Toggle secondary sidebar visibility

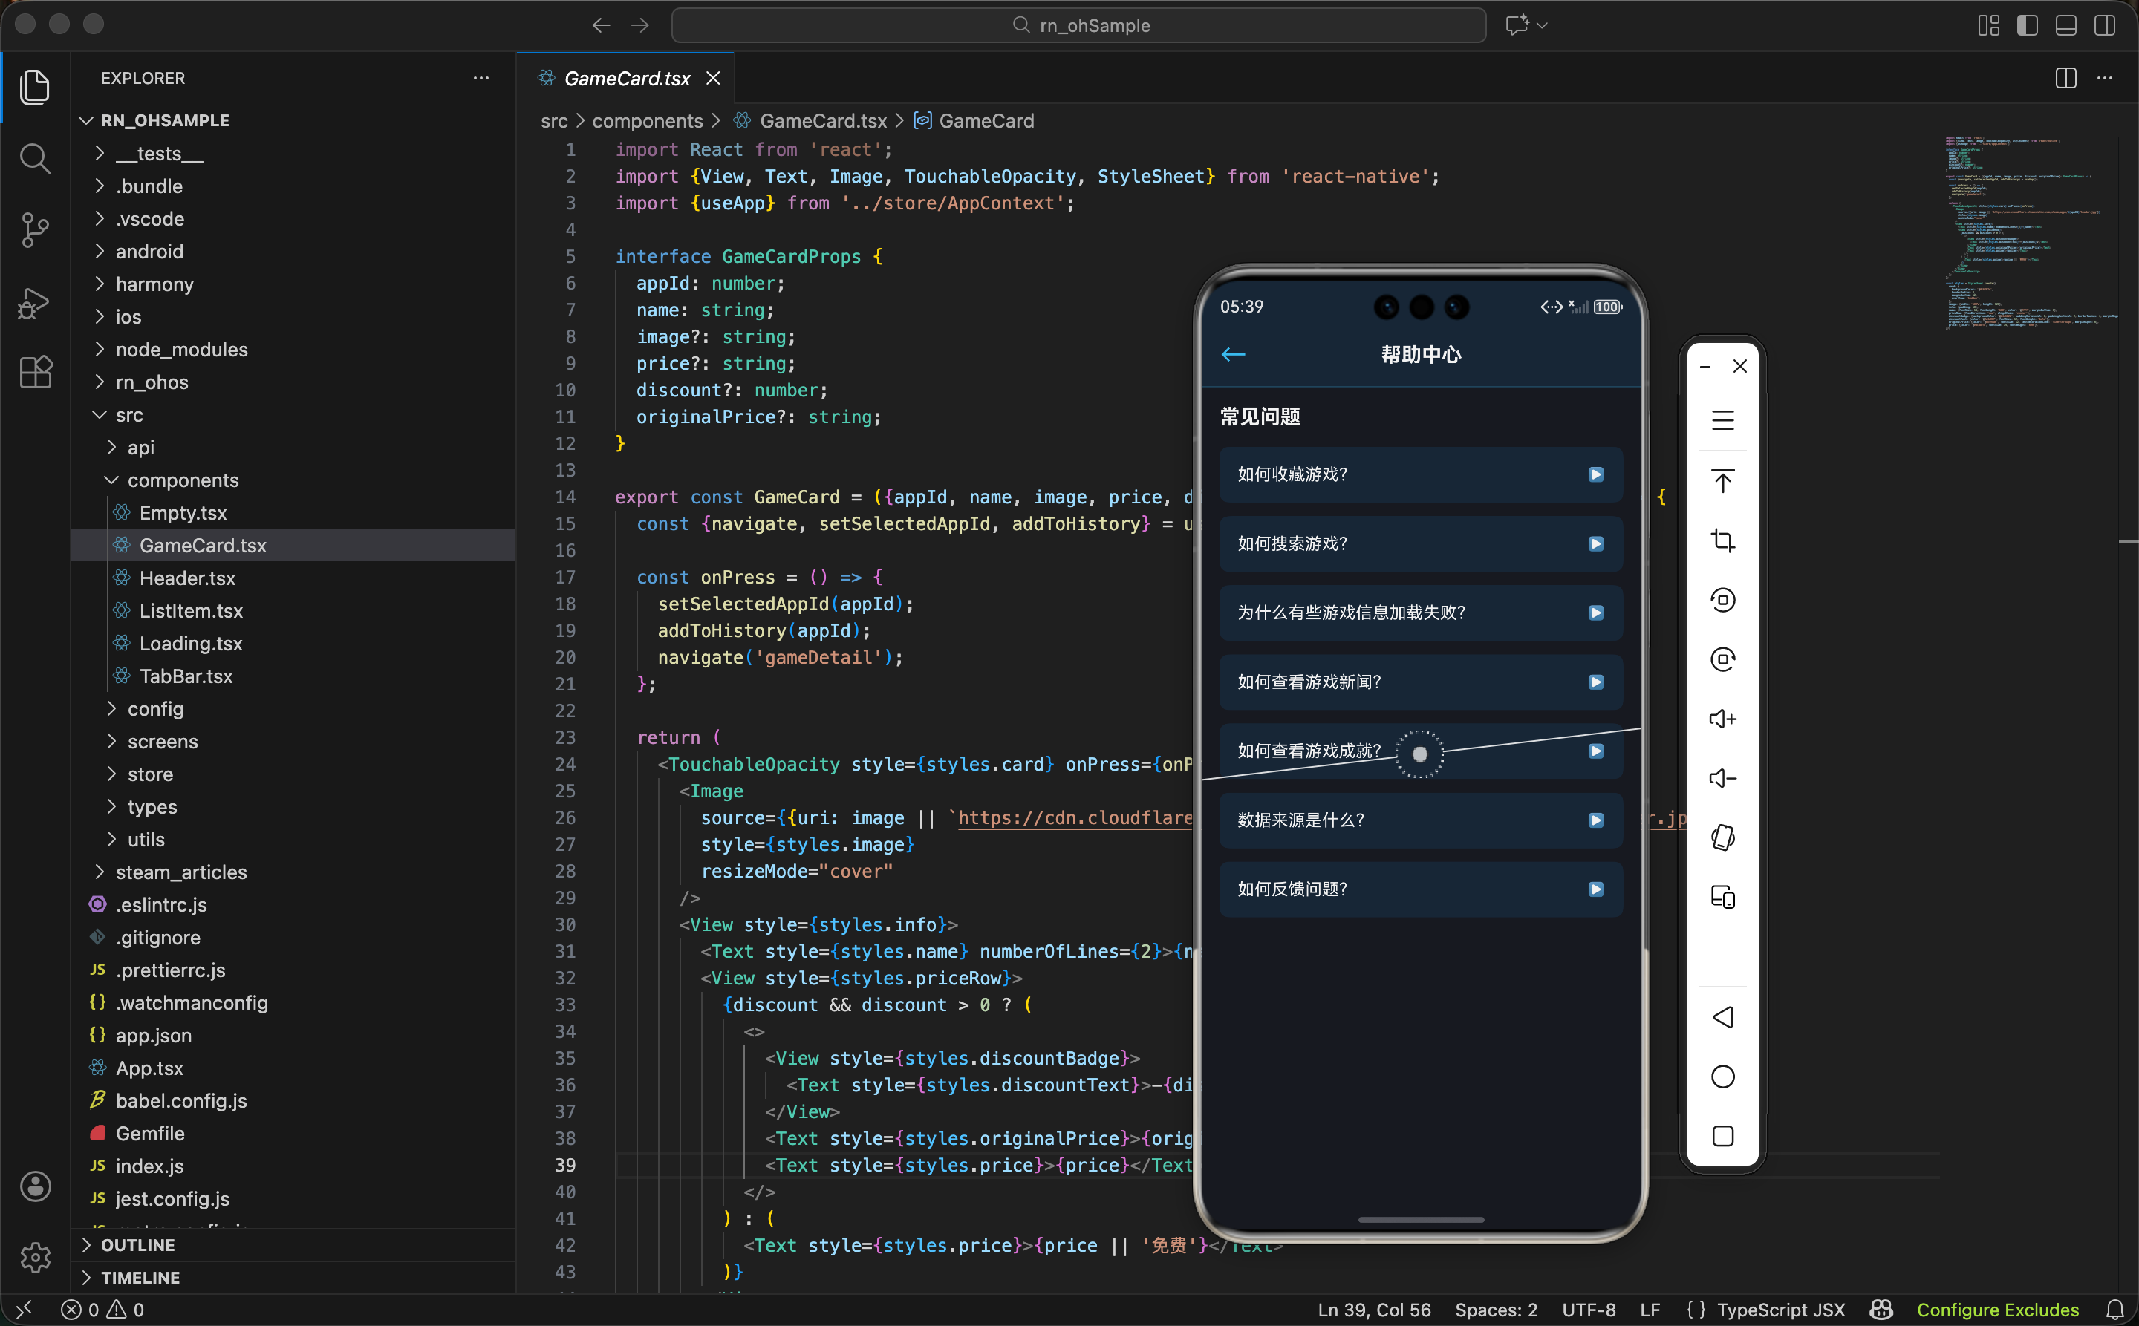click(x=2104, y=25)
